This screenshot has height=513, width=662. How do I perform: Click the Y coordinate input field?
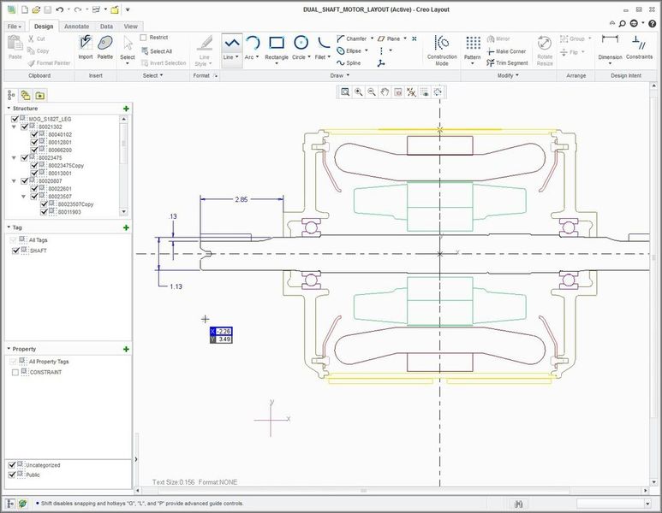tap(224, 339)
